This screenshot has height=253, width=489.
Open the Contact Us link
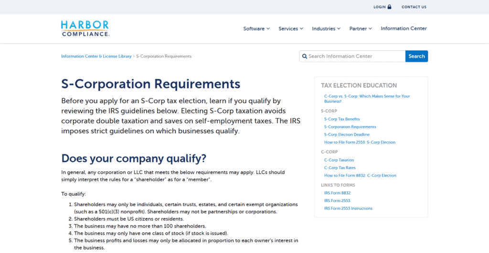414,7
